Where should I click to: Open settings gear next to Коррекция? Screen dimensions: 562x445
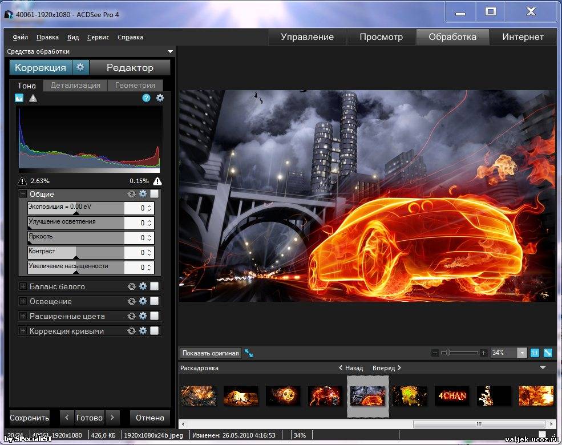(x=80, y=67)
